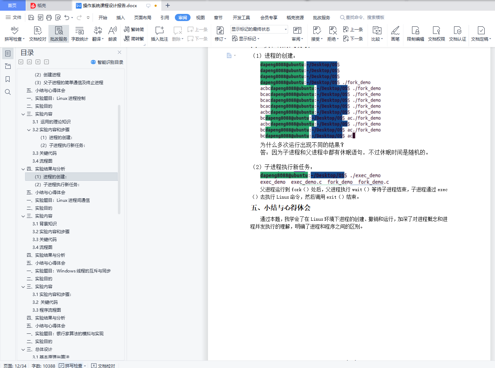
Task: Toggle 修订 track changes
Action: click(220, 34)
